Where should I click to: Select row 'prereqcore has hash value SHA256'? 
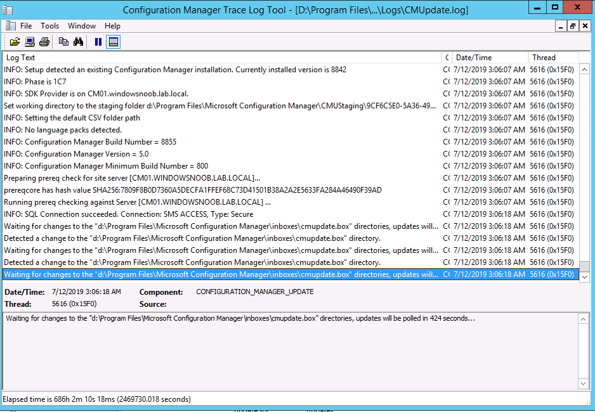pyautogui.click(x=291, y=190)
